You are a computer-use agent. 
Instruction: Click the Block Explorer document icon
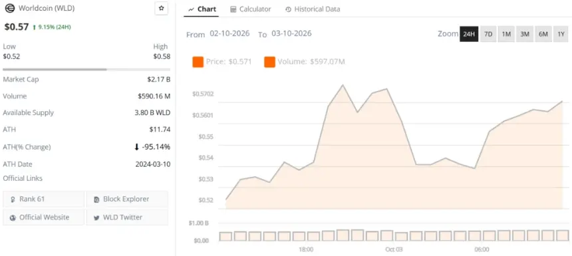[96, 199]
